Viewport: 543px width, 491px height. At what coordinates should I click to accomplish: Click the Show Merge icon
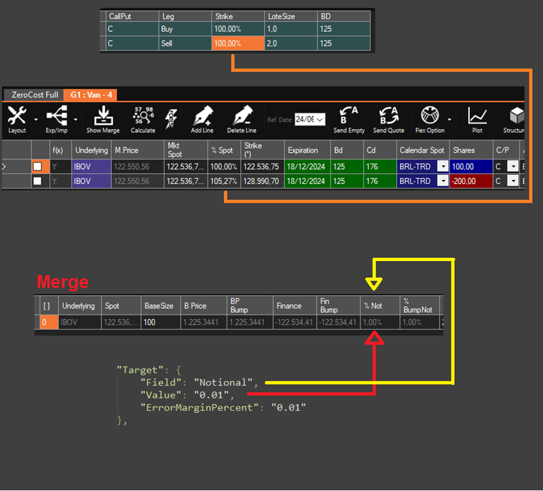(x=102, y=117)
